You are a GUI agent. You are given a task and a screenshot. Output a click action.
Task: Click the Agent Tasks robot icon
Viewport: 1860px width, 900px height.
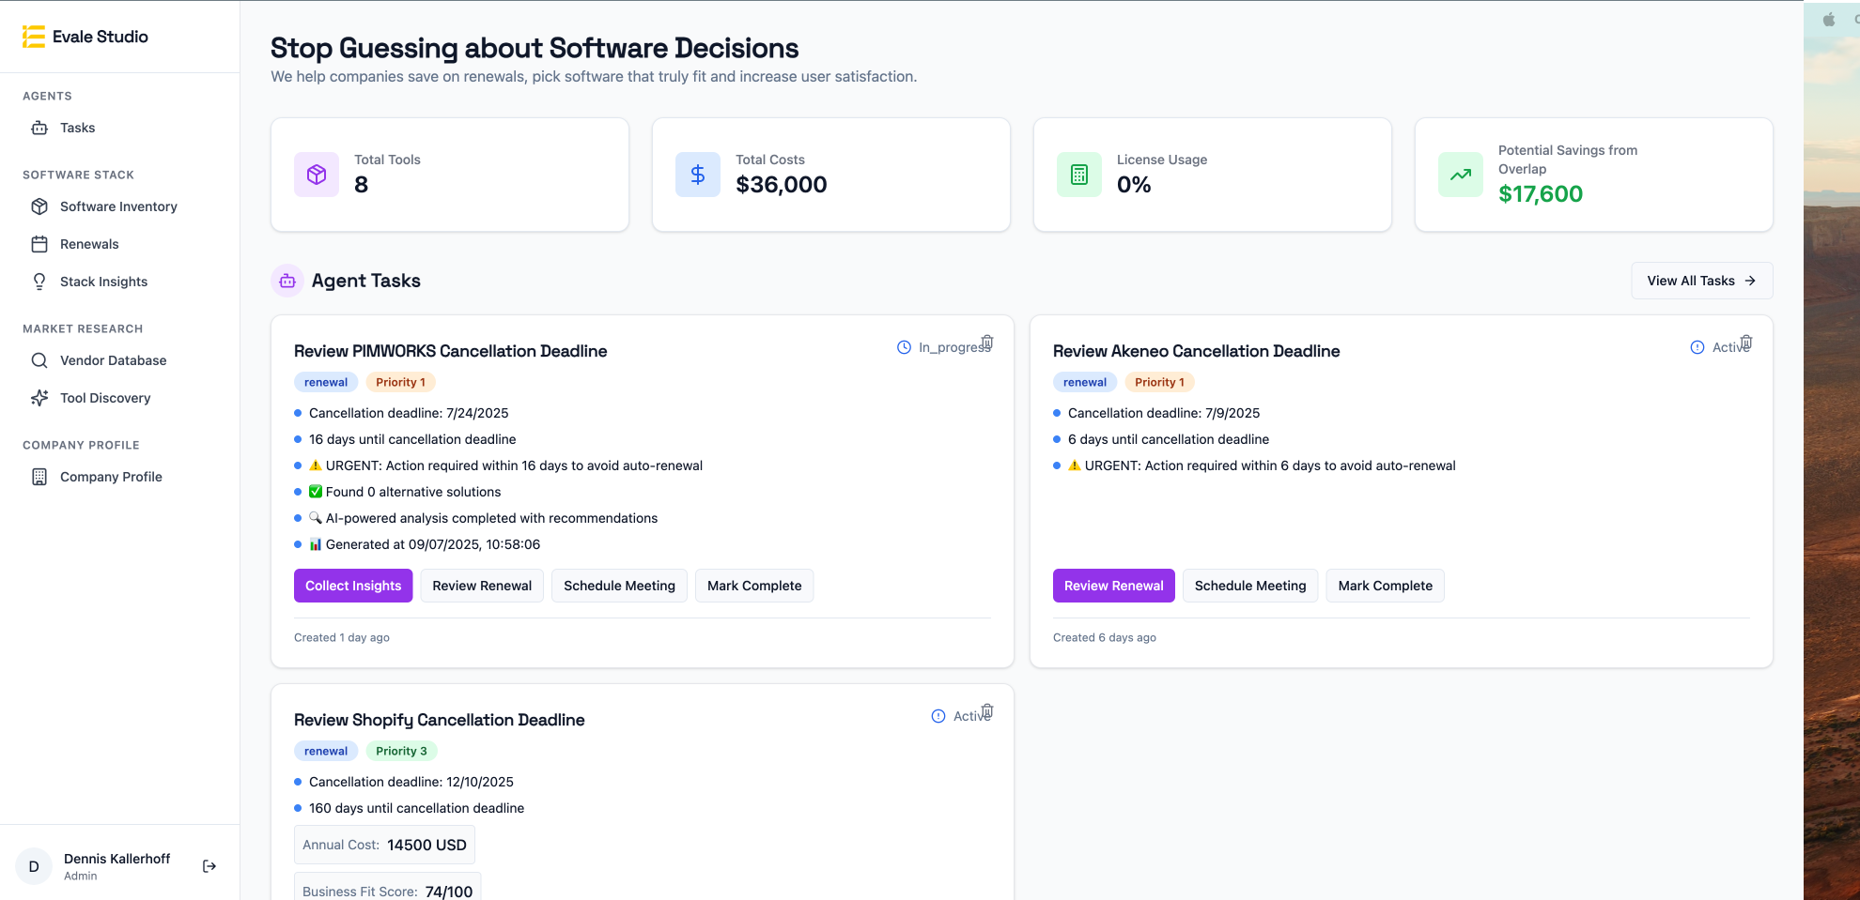click(x=287, y=281)
